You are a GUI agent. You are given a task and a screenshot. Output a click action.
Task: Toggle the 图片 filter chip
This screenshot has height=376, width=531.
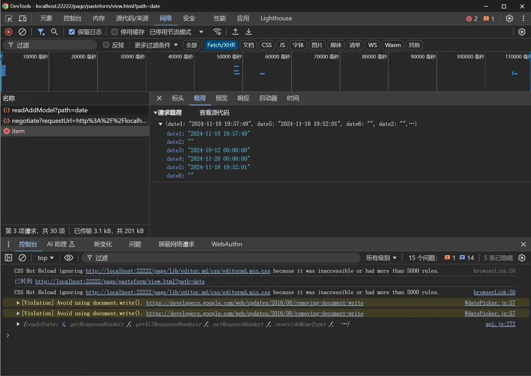click(x=317, y=45)
